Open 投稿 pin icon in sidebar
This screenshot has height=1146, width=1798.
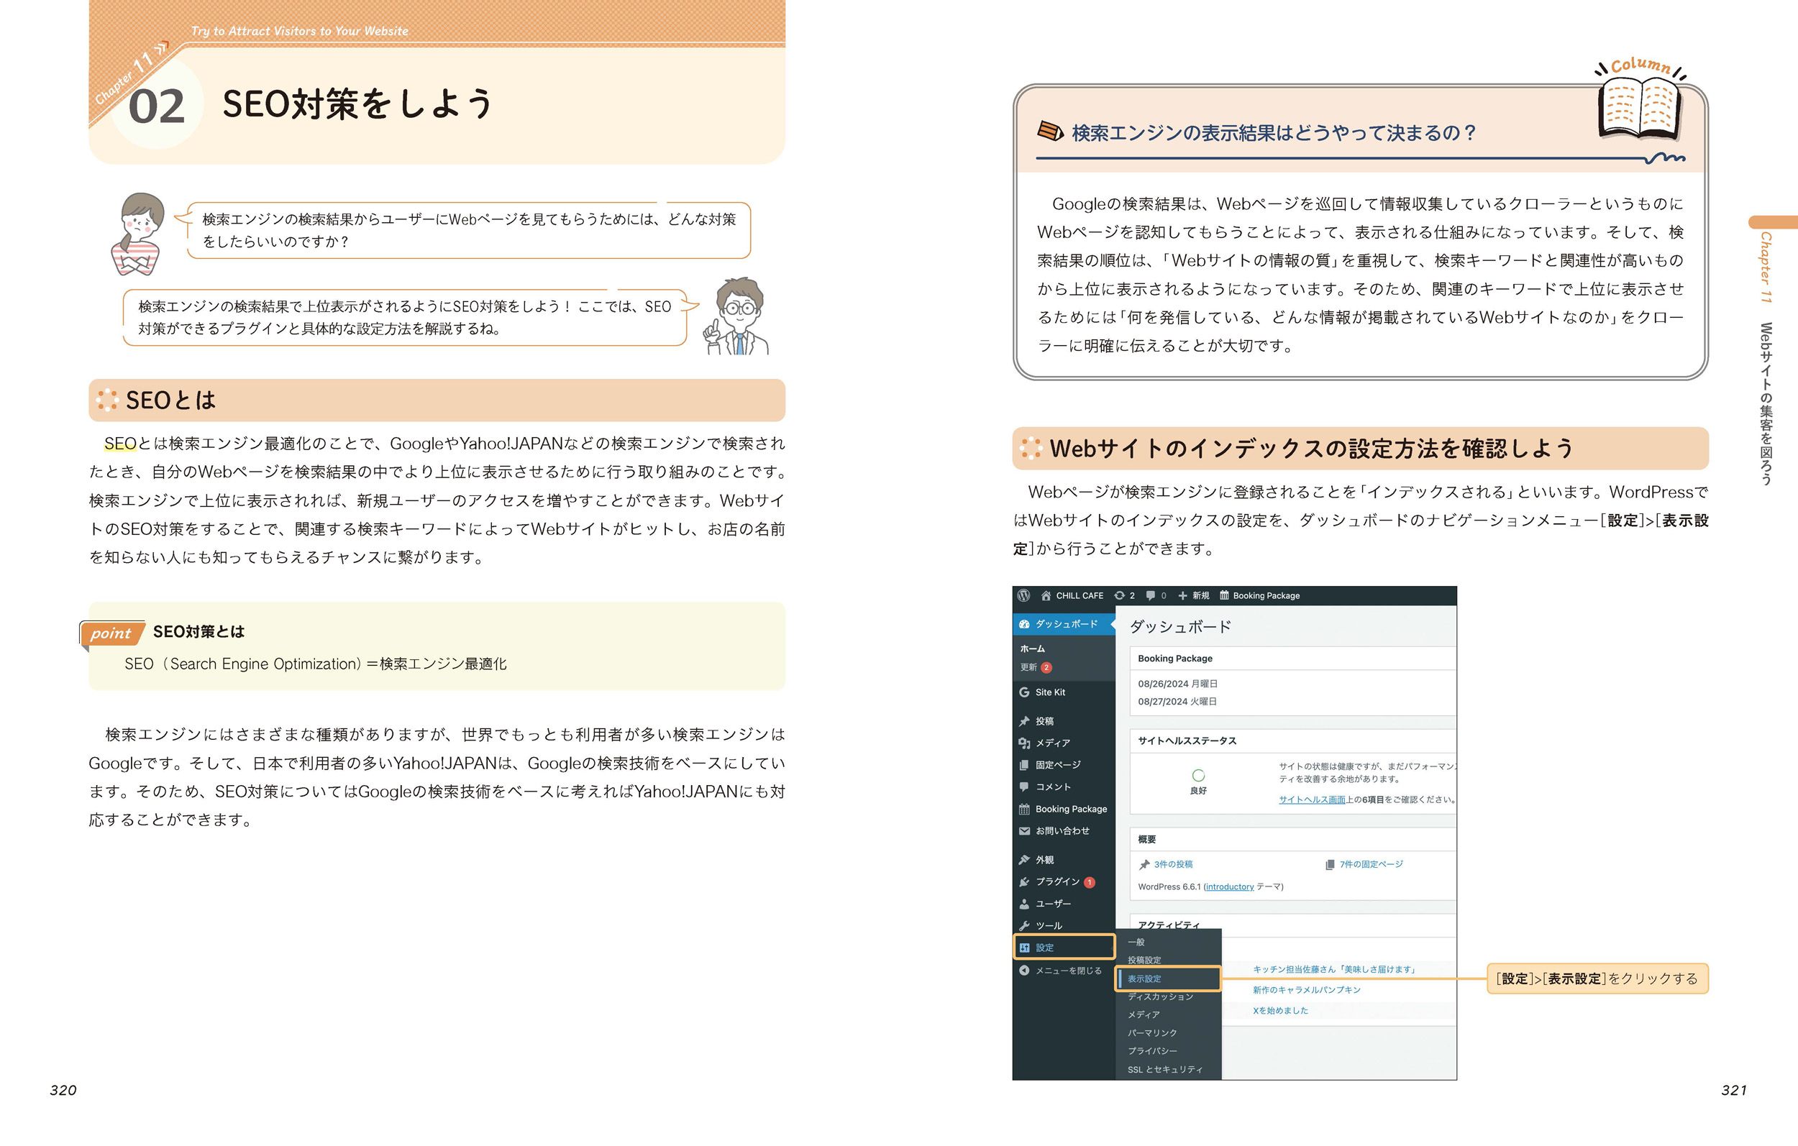[1024, 720]
